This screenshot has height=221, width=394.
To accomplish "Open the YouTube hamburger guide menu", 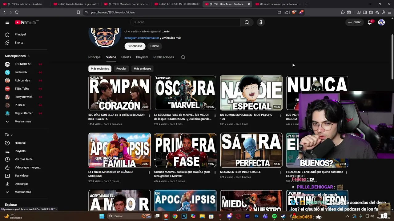I will [7, 22].
